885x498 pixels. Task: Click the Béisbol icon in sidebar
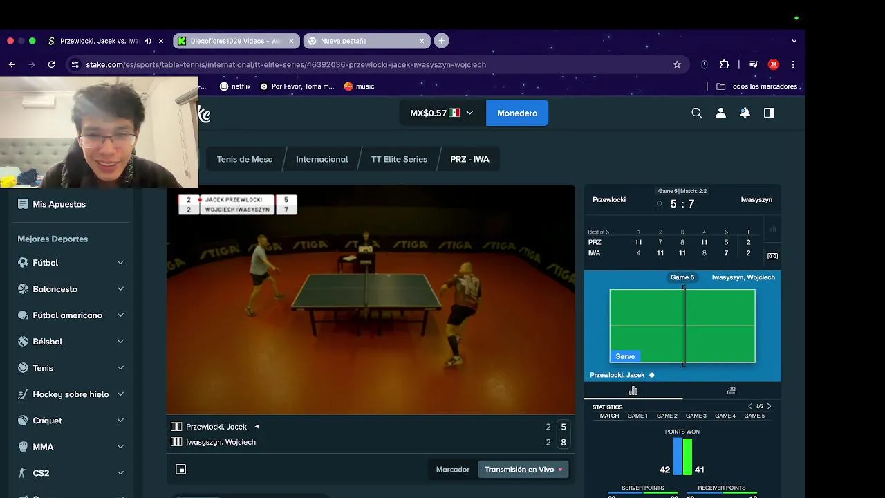(23, 342)
